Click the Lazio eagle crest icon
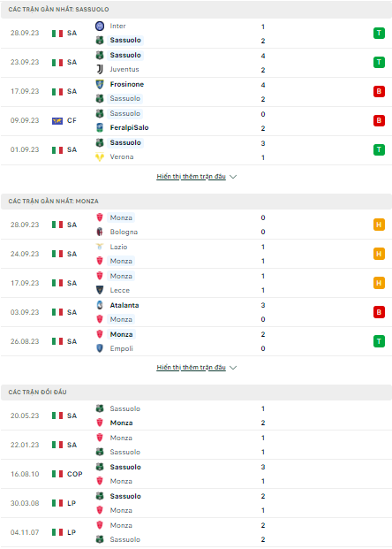 coord(100,247)
